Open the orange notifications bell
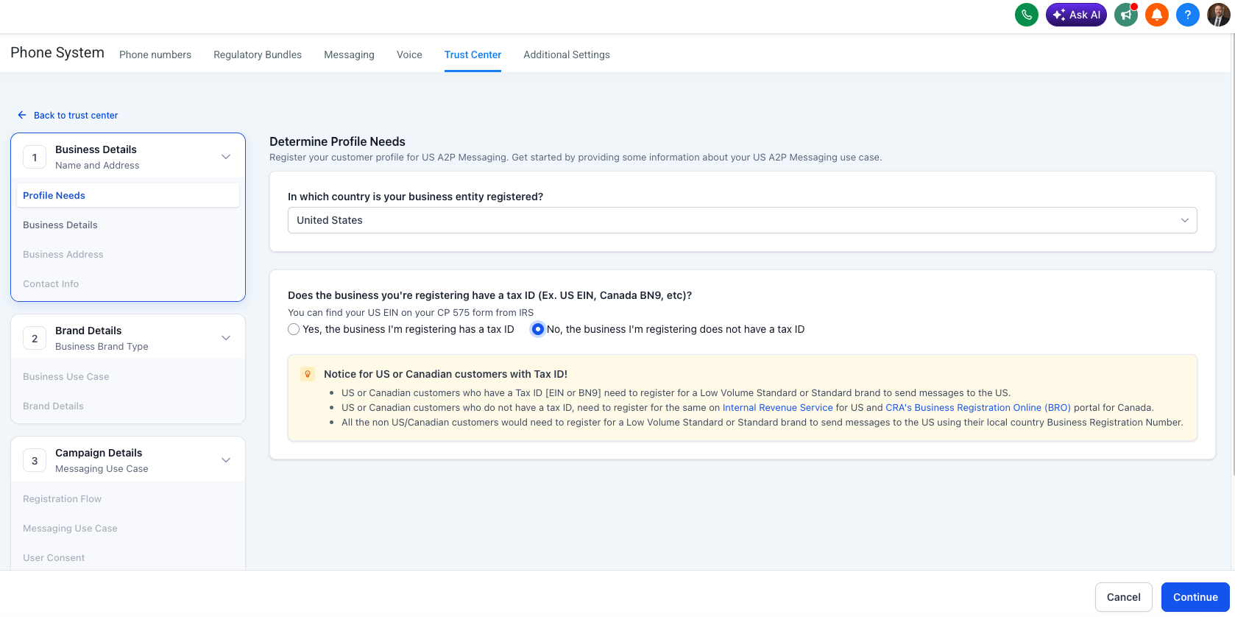The height and width of the screenshot is (617, 1235). 1157,15
